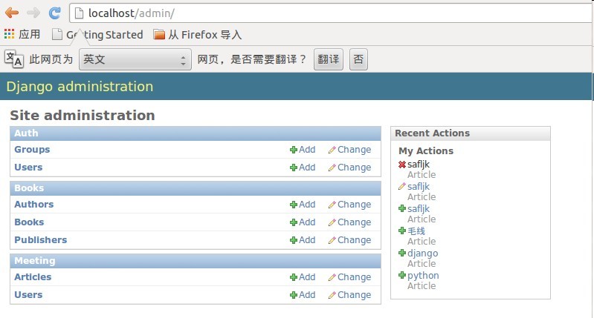594x318 pixels.
Task: Click Add plus icon for Auth Users
Action: (293, 168)
